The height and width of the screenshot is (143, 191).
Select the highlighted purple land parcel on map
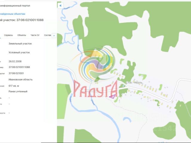tap(113, 97)
